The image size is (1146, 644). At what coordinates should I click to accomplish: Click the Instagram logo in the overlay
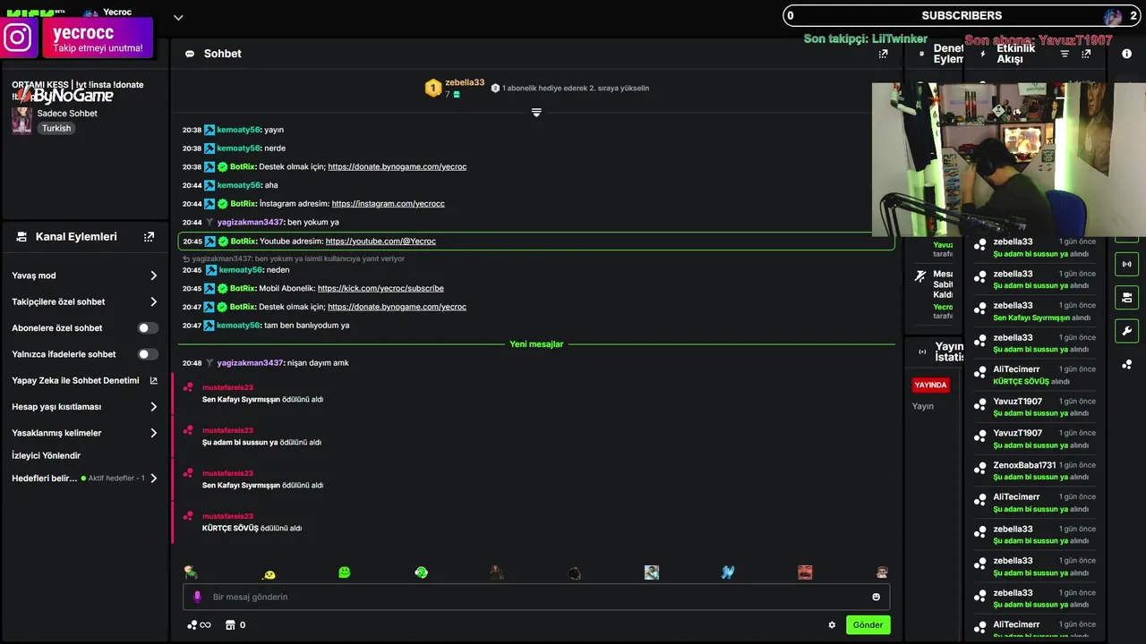(x=18, y=38)
